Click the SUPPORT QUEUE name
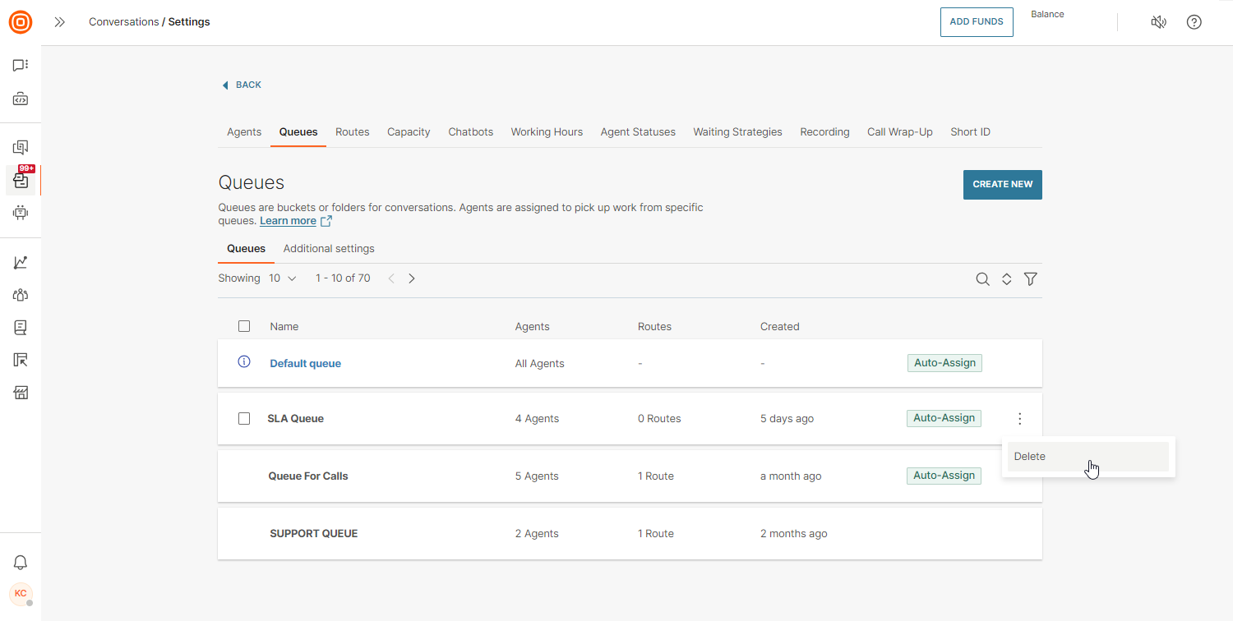The width and height of the screenshot is (1233, 621). pos(314,533)
